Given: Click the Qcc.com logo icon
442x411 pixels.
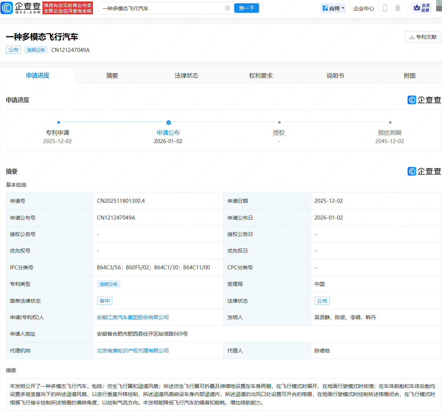Looking at the screenshot, I should [x=7, y=8].
